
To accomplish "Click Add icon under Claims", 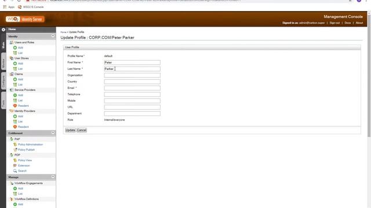I will tap(15, 79).
